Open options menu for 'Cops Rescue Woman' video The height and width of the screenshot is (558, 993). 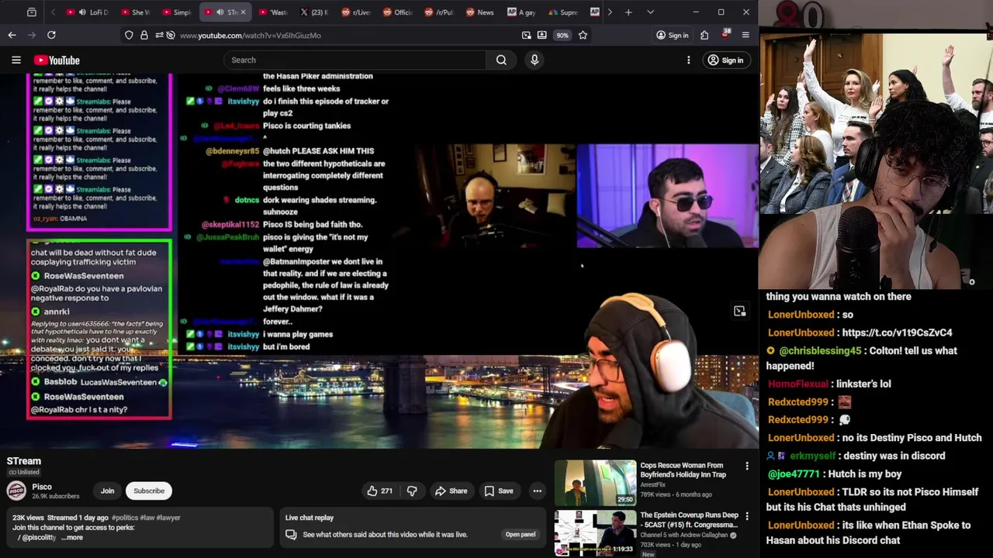(x=747, y=467)
